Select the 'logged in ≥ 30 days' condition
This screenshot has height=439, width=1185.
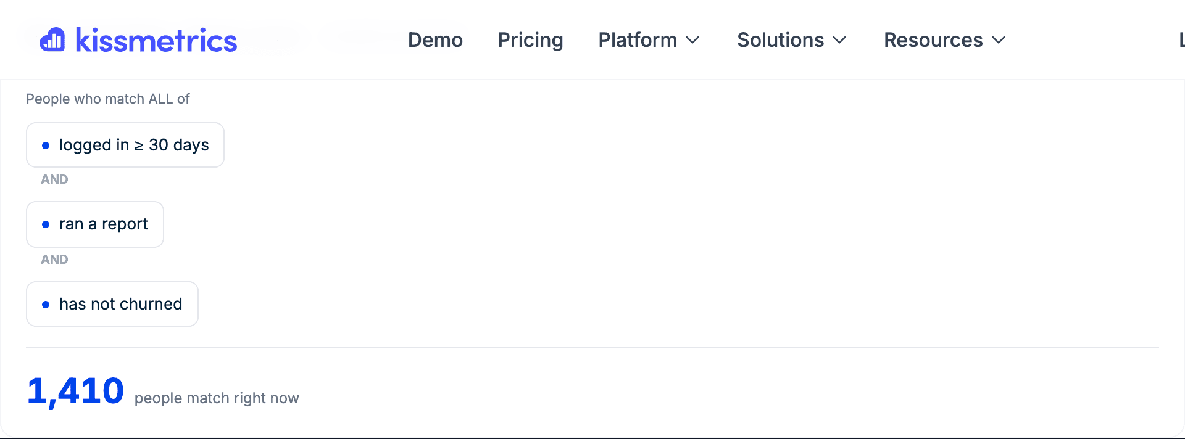(125, 145)
